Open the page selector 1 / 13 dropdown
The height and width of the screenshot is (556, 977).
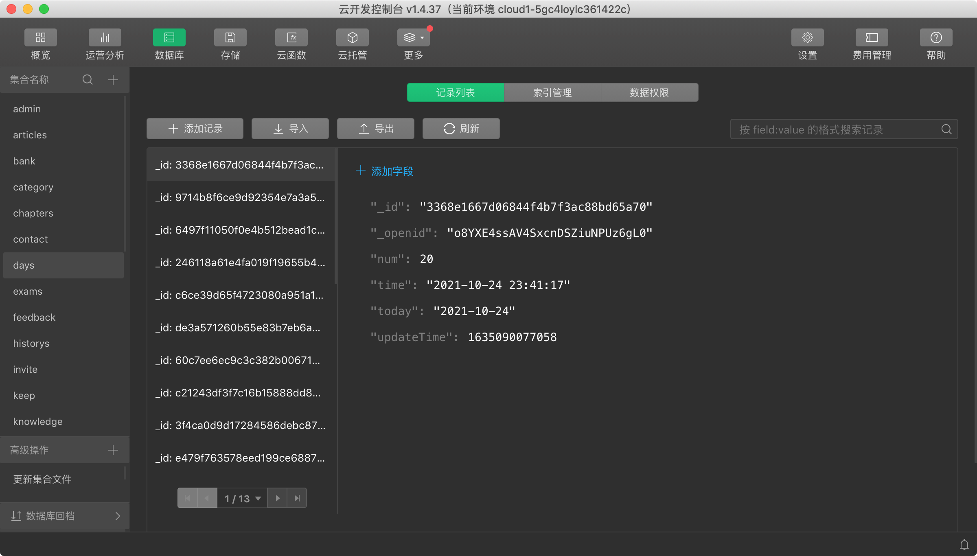click(242, 498)
